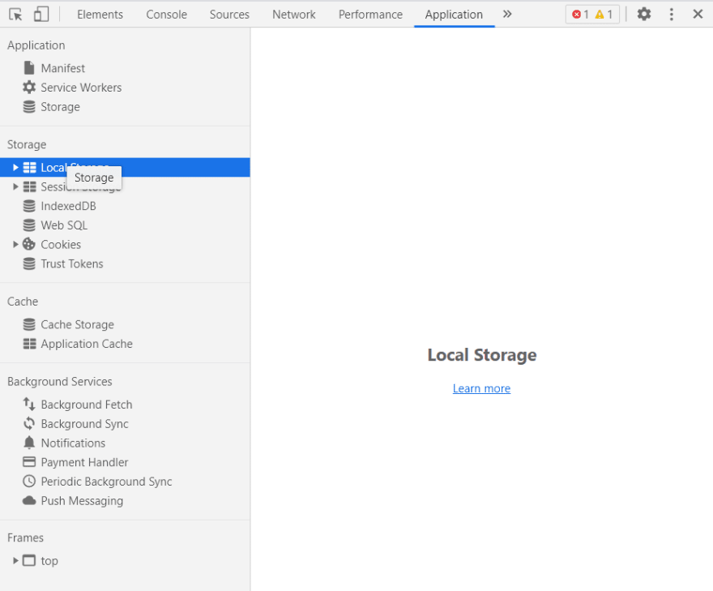Select Background Fetch service
713x591 pixels.
(x=86, y=404)
